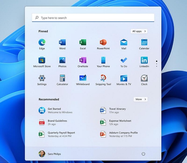This screenshot has height=163, width=187.
Task: Show More recommended items
Action: [x=141, y=99]
